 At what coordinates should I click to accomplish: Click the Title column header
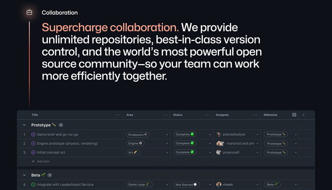click(35, 115)
